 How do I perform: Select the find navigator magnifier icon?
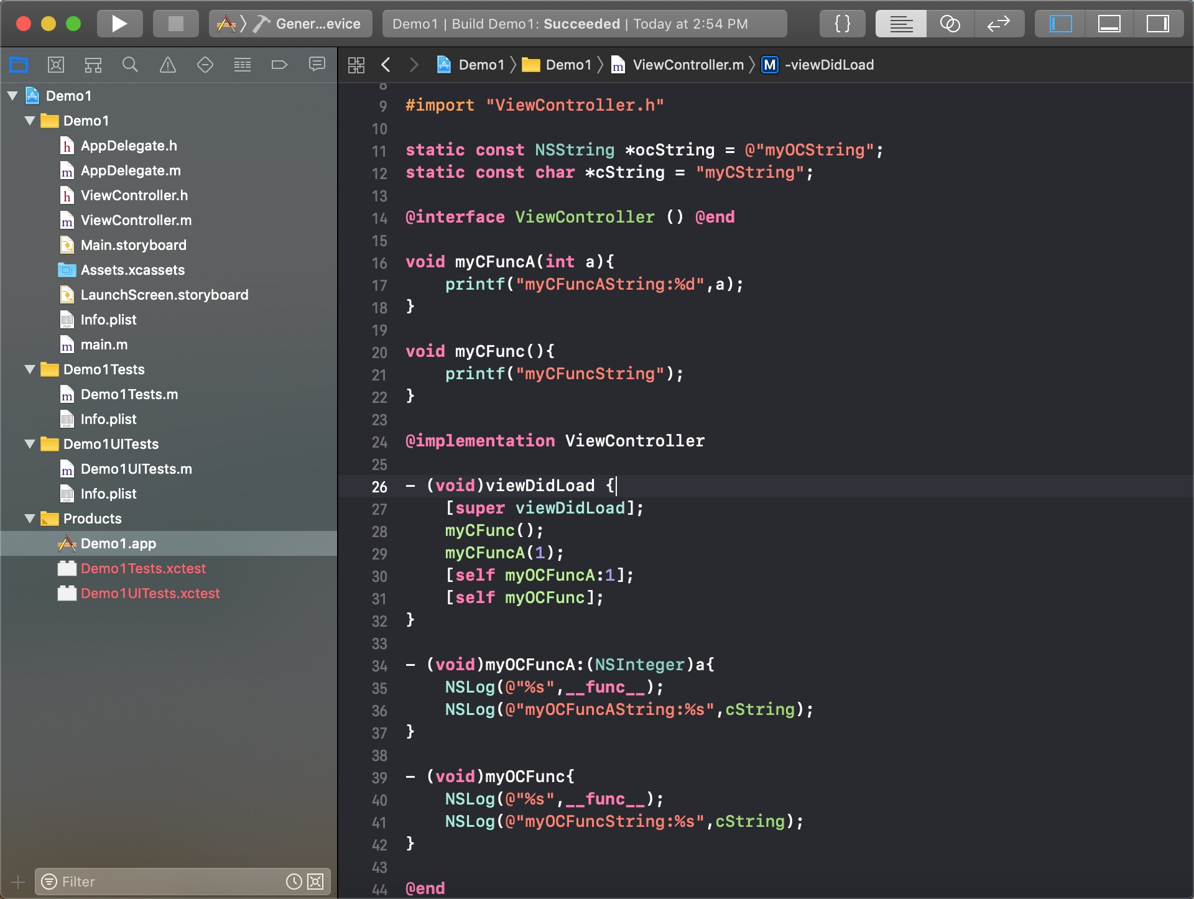tap(130, 65)
